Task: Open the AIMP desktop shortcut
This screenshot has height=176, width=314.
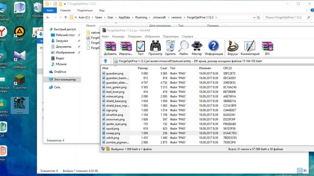Action: tap(20, 33)
